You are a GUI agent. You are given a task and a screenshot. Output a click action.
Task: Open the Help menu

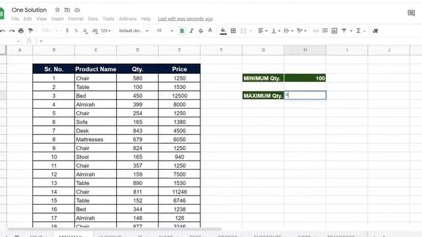click(146, 19)
